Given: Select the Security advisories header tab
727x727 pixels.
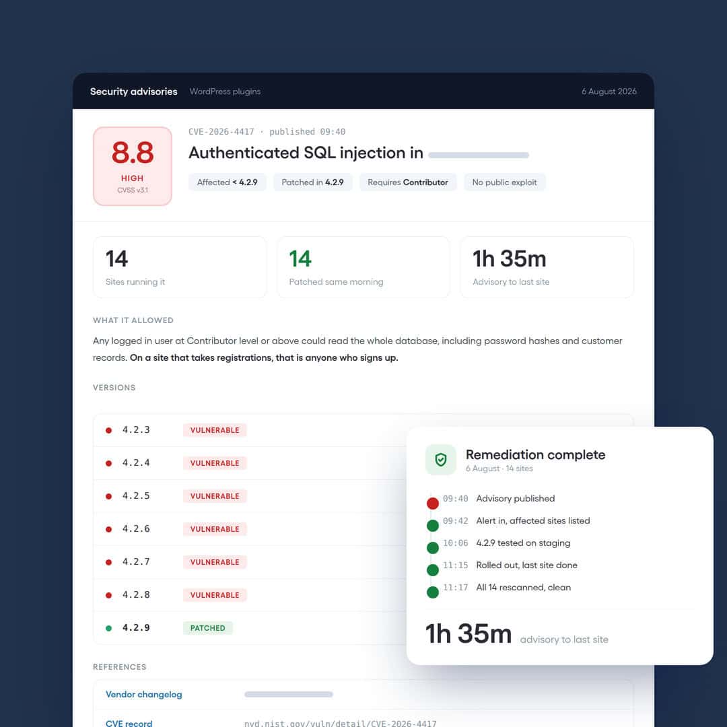Looking at the screenshot, I should (x=133, y=92).
